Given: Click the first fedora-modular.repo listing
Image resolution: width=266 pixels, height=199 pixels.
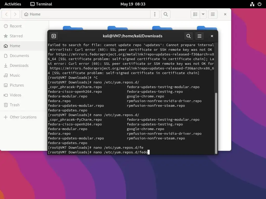Looking at the screenshot, I should click(68, 96).
